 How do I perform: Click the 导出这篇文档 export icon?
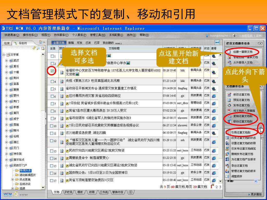pyautogui.click(x=227, y=165)
